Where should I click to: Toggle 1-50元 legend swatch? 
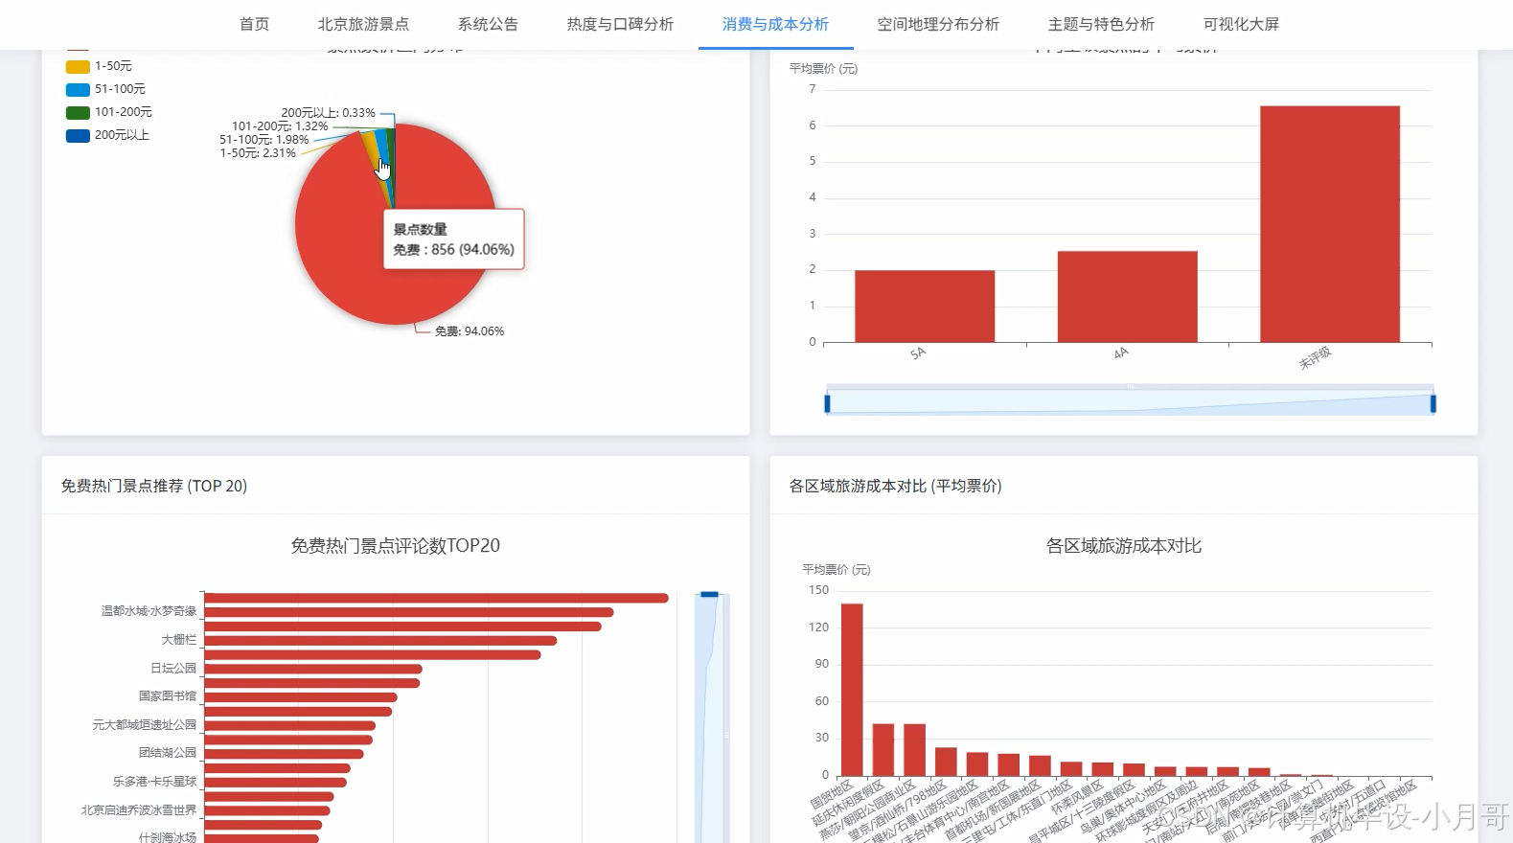tap(78, 66)
